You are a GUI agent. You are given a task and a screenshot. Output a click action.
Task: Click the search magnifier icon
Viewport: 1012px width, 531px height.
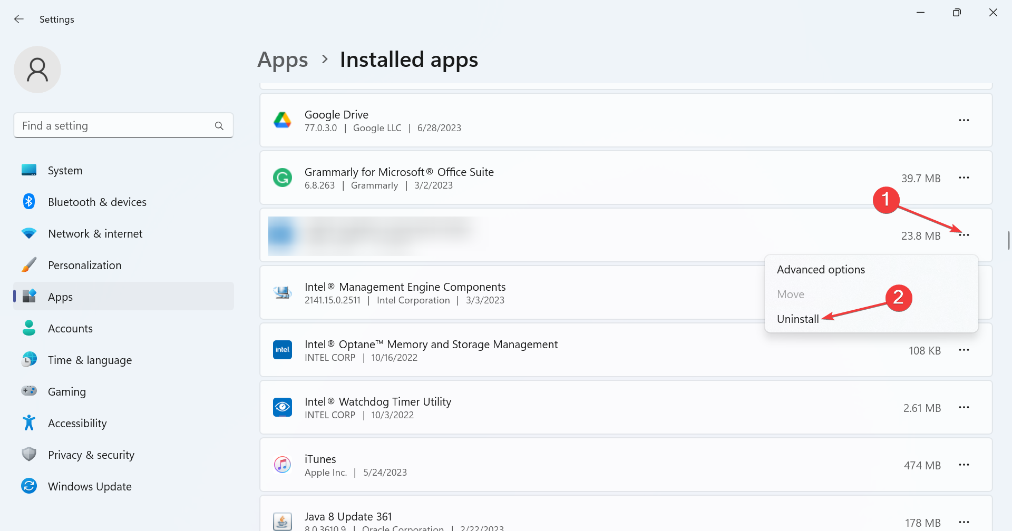[219, 126]
